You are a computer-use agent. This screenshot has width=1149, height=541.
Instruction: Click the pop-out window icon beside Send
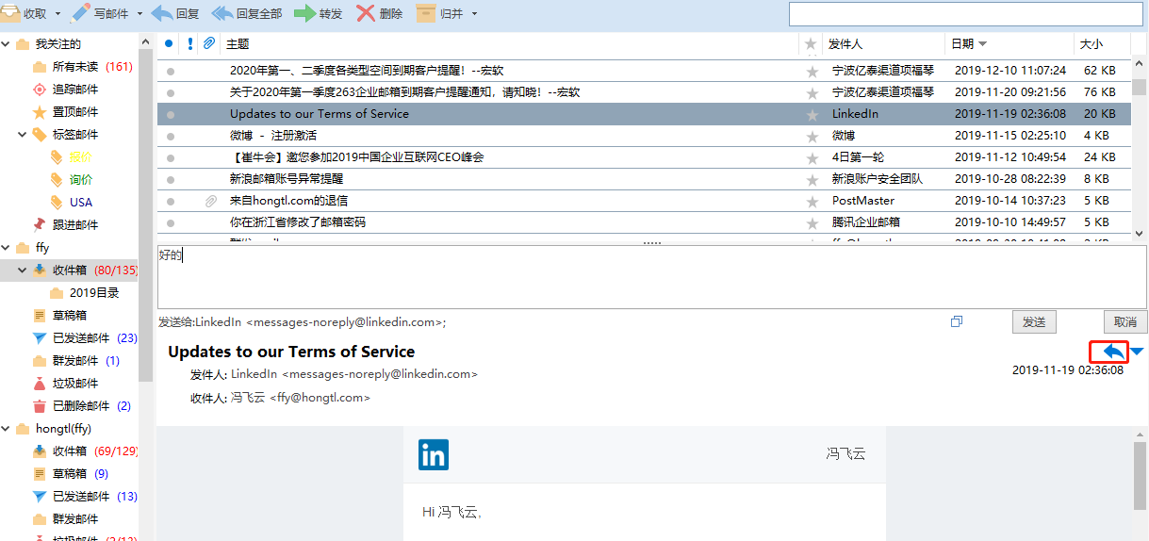(x=957, y=321)
